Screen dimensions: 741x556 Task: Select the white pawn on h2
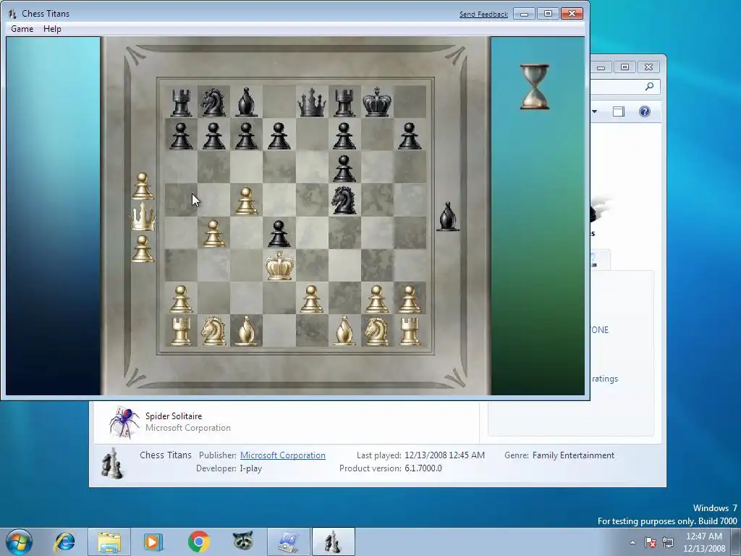pyautogui.click(x=410, y=299)
